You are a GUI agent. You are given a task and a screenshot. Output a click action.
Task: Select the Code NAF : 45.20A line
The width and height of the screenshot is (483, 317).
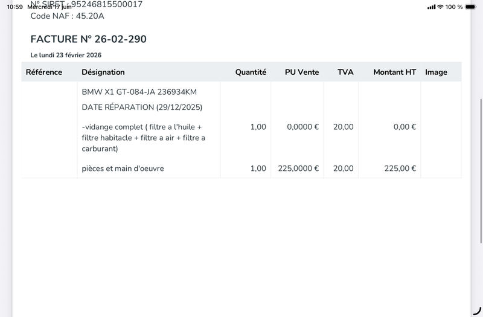pyautogui.click(x=67, y=16)
